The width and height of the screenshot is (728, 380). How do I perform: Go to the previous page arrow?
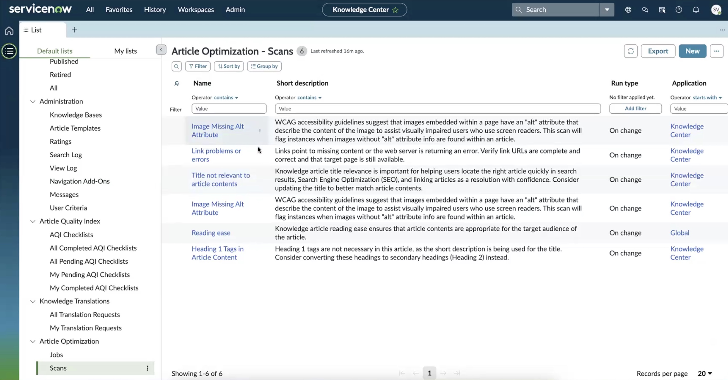click(416, 373)
